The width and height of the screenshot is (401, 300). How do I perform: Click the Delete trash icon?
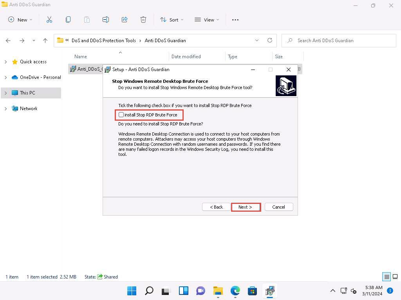pos(143,20)
